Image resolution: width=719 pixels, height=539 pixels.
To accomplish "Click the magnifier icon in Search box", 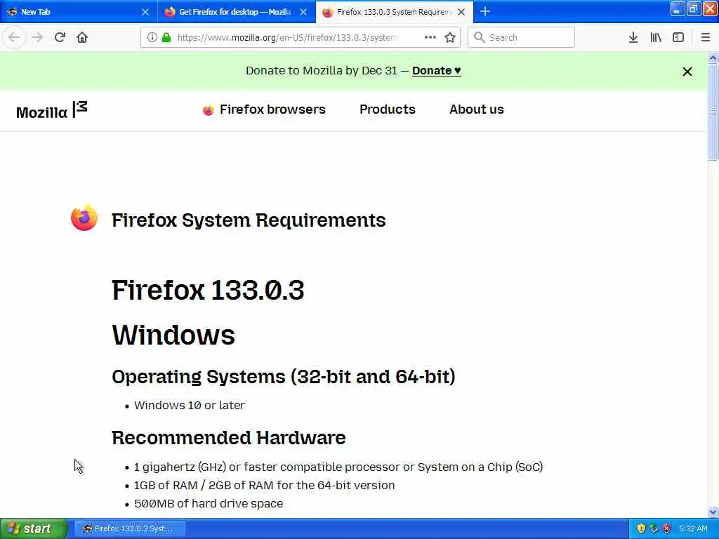I will (479, 37).
